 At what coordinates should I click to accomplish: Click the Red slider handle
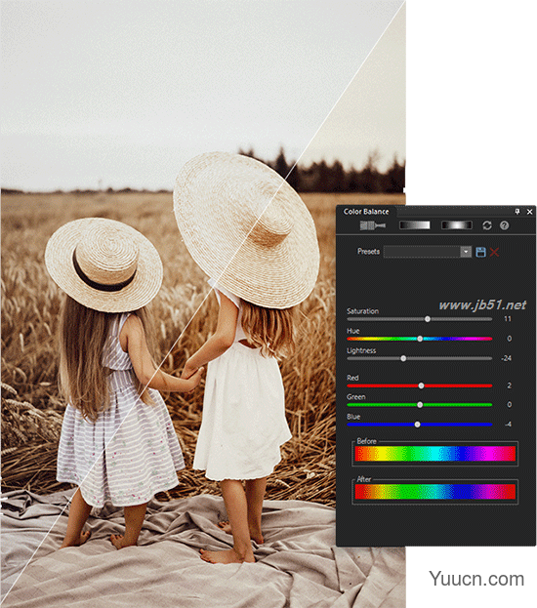(x=422, y=385)
